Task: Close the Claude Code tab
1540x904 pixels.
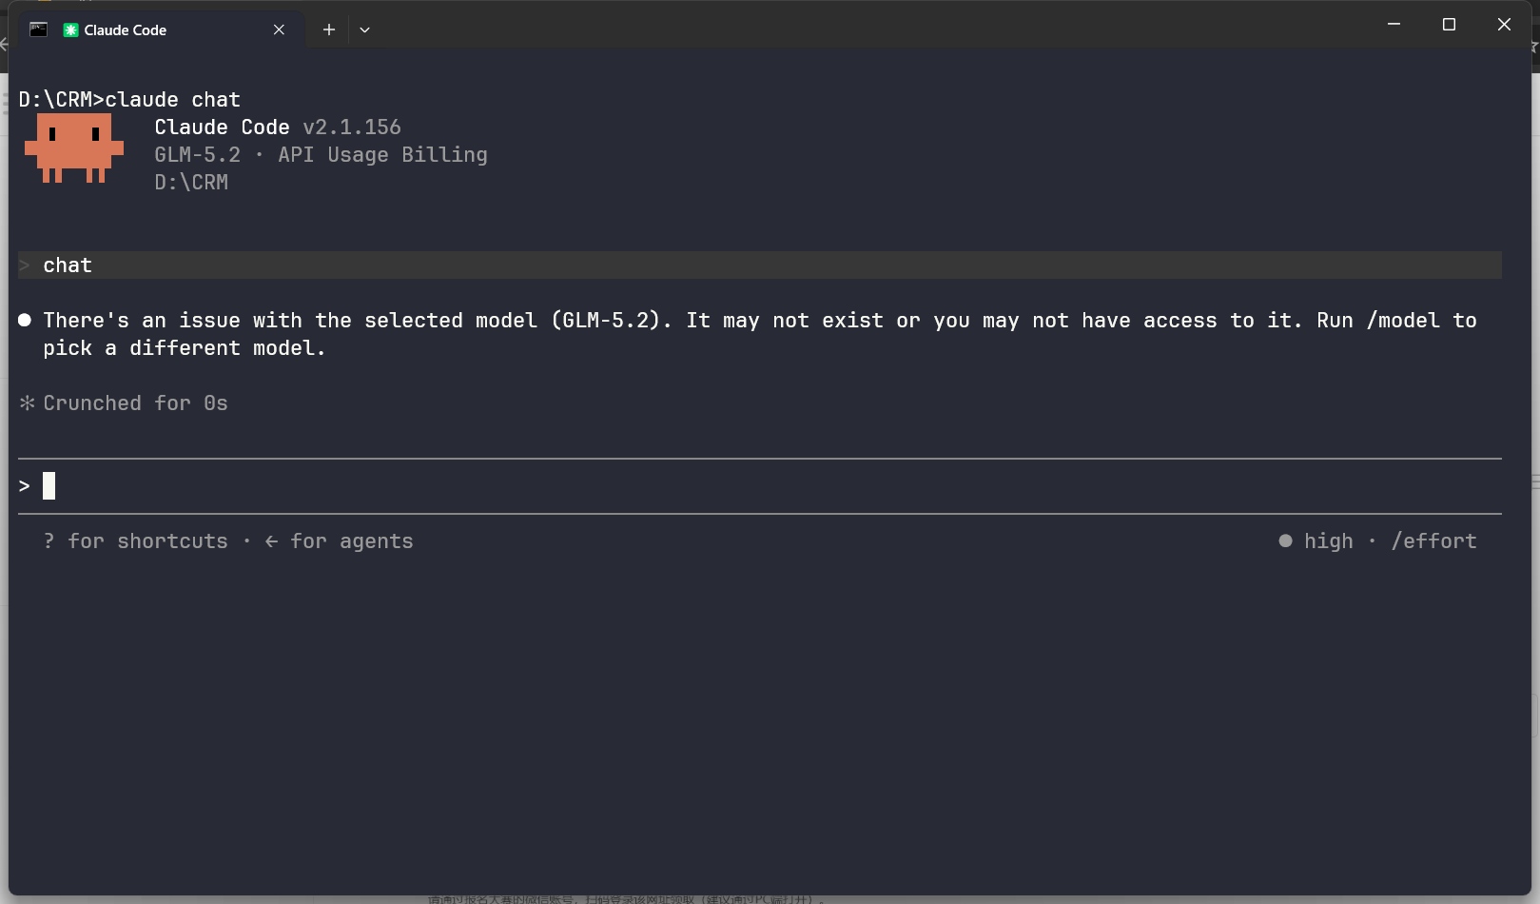Action: pyautogui.click(x=279, y=29)
